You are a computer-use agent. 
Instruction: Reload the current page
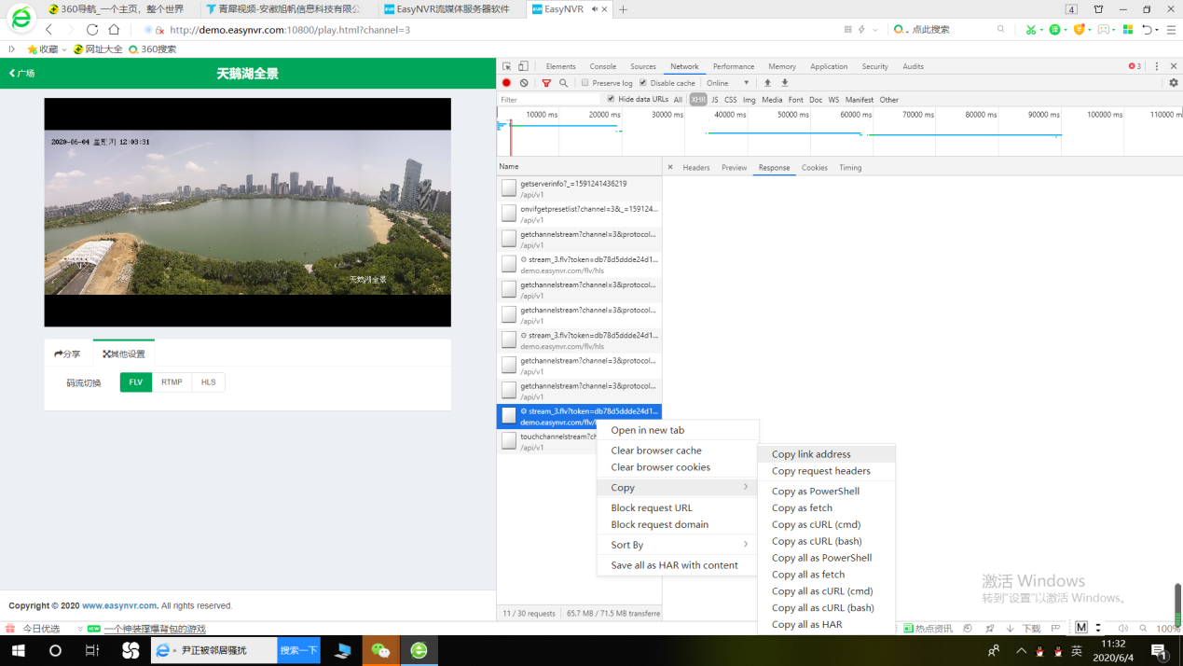click(x=92, y=30)
